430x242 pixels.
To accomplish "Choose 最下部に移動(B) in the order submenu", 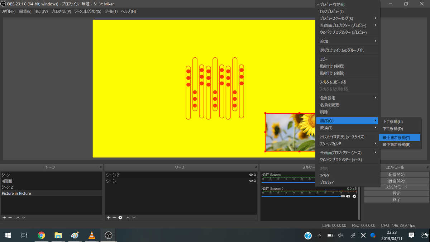I will (400, 145).
